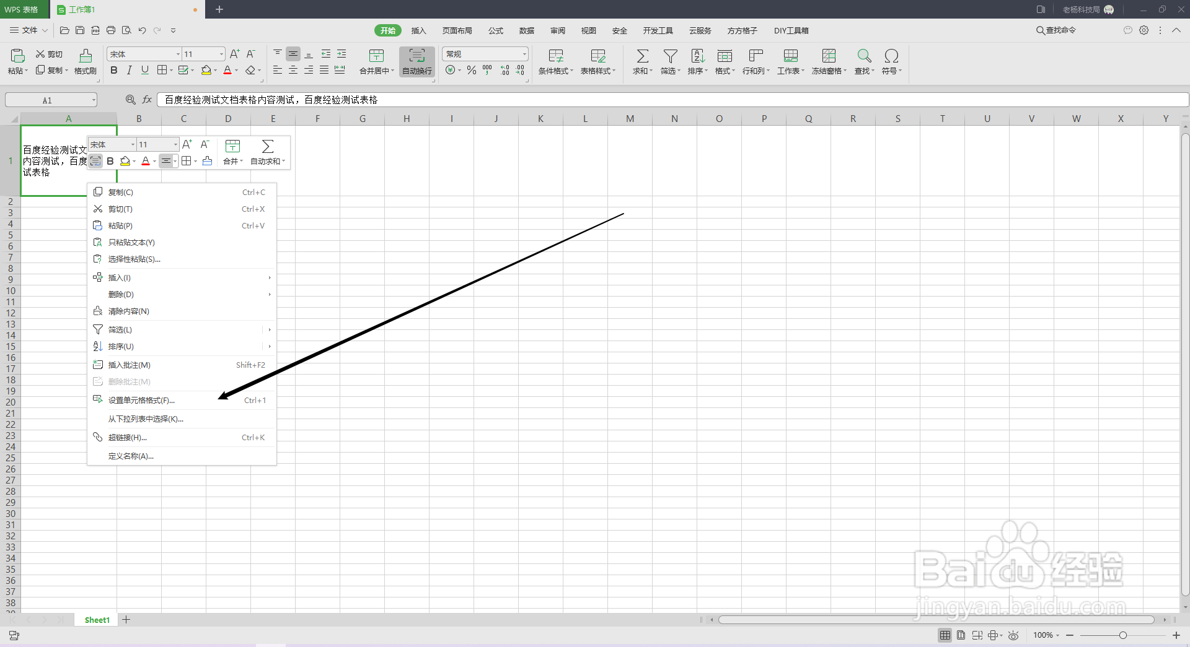Click the Freeze Panes icon
The height and width of the screenshot is (647, 1190).
pos(829,56)
